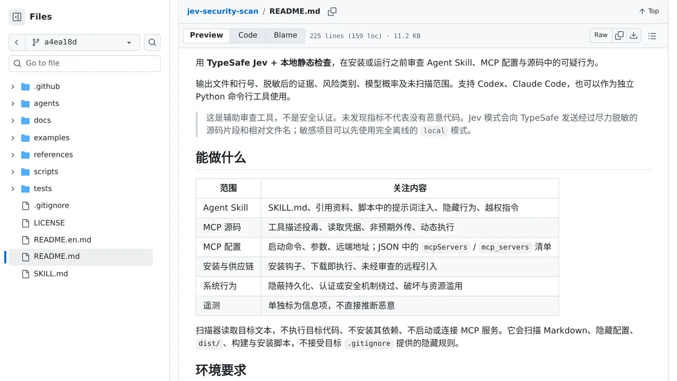Collapse the Files side panel icon
Viewport: 677px width, 381px height.
point(17,17)
